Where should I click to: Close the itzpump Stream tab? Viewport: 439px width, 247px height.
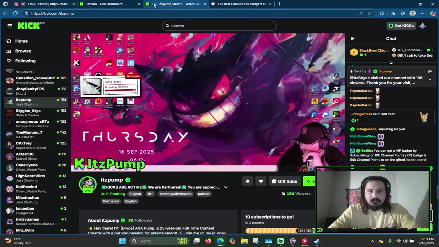click(205, 4)
